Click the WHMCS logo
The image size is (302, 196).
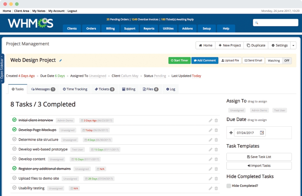[30, 23]
